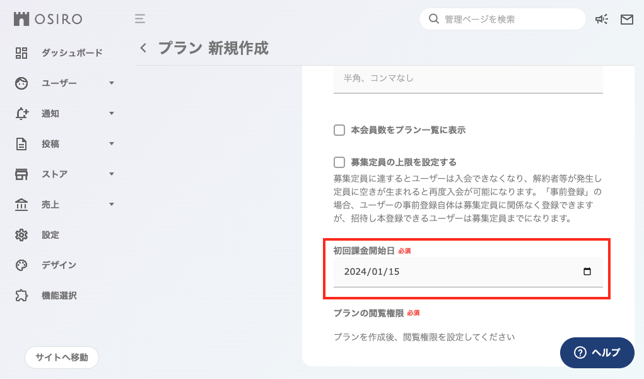Click the サイトへ移動 button
Screen dimensions: 644x379
pyautogui.click(x=61, y=358)
